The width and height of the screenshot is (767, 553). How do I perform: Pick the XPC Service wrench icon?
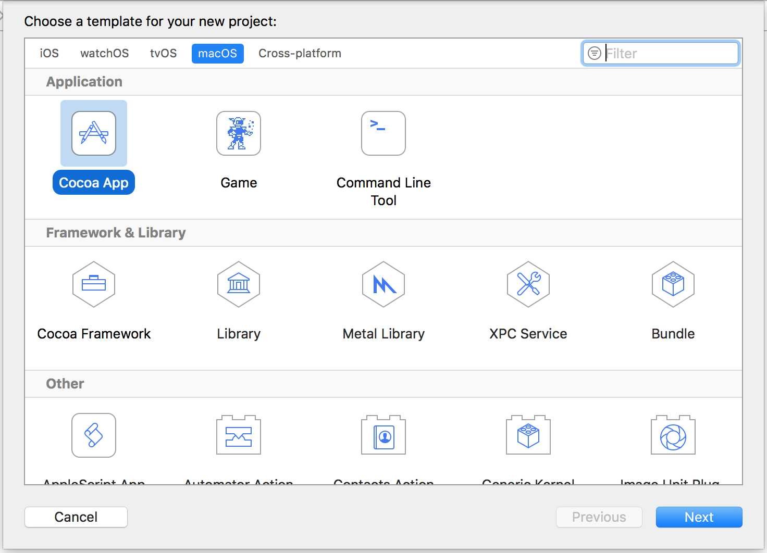[x=528, y=284]
